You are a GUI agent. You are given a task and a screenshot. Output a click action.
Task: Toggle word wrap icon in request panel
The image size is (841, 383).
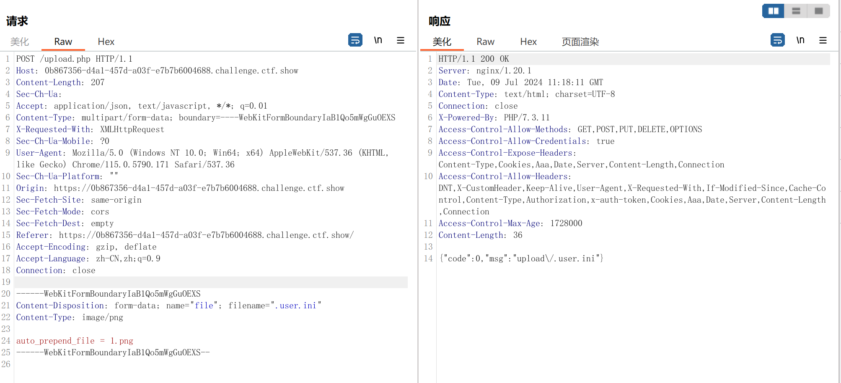[355, 40]
